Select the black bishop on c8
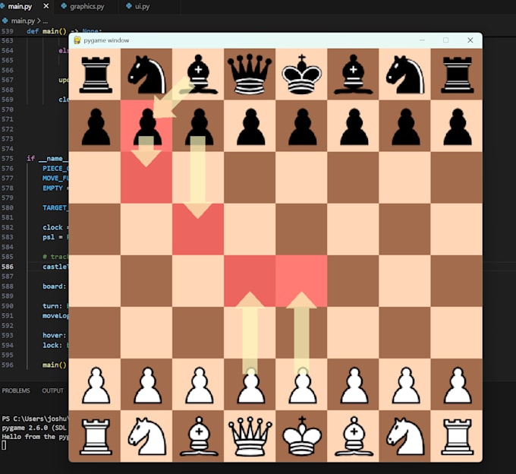 click(199, 74)
